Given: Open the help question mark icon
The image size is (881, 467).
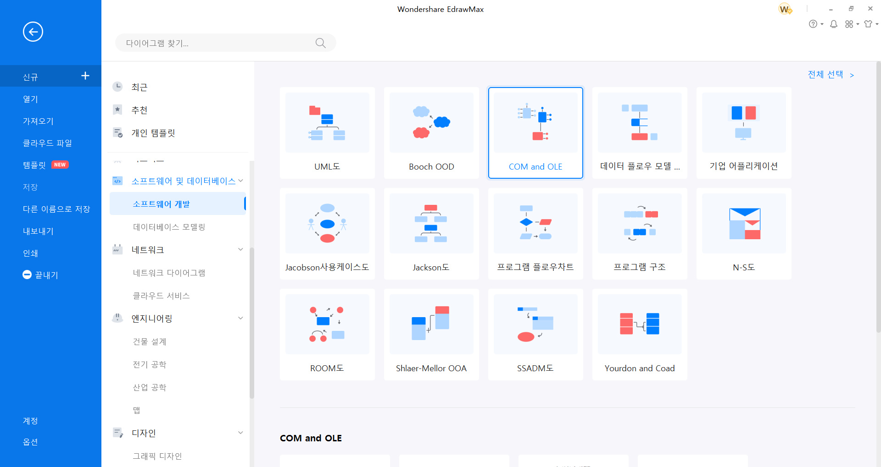Looking at the screenshot, I should [813, 24].
